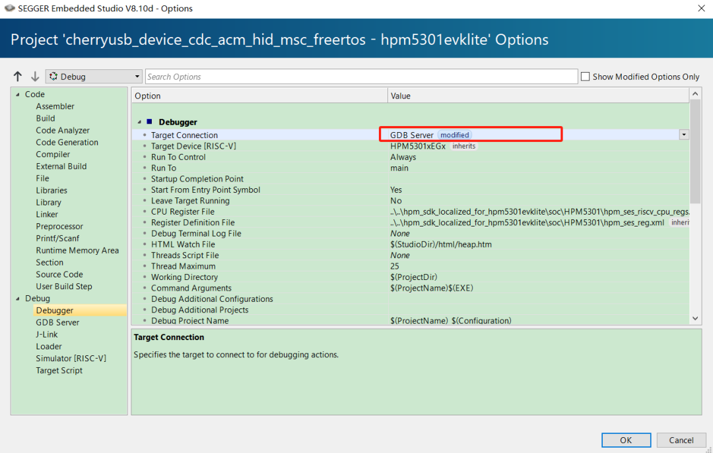The height and width of the screenshot is (453, 713).
Task: Collapse the Debug tree group
Action: coord(18,298)
